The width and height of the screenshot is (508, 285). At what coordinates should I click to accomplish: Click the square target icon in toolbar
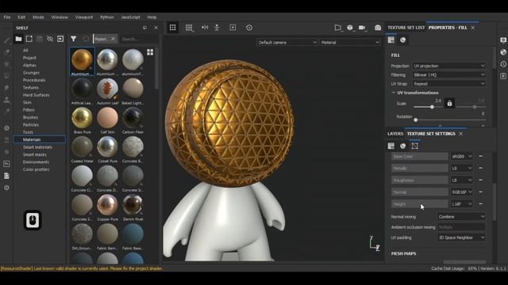(x=233, y=28)
